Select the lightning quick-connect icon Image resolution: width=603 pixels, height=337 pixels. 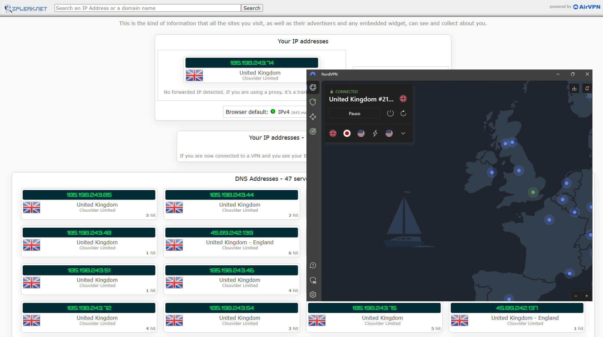coord(375,133)
